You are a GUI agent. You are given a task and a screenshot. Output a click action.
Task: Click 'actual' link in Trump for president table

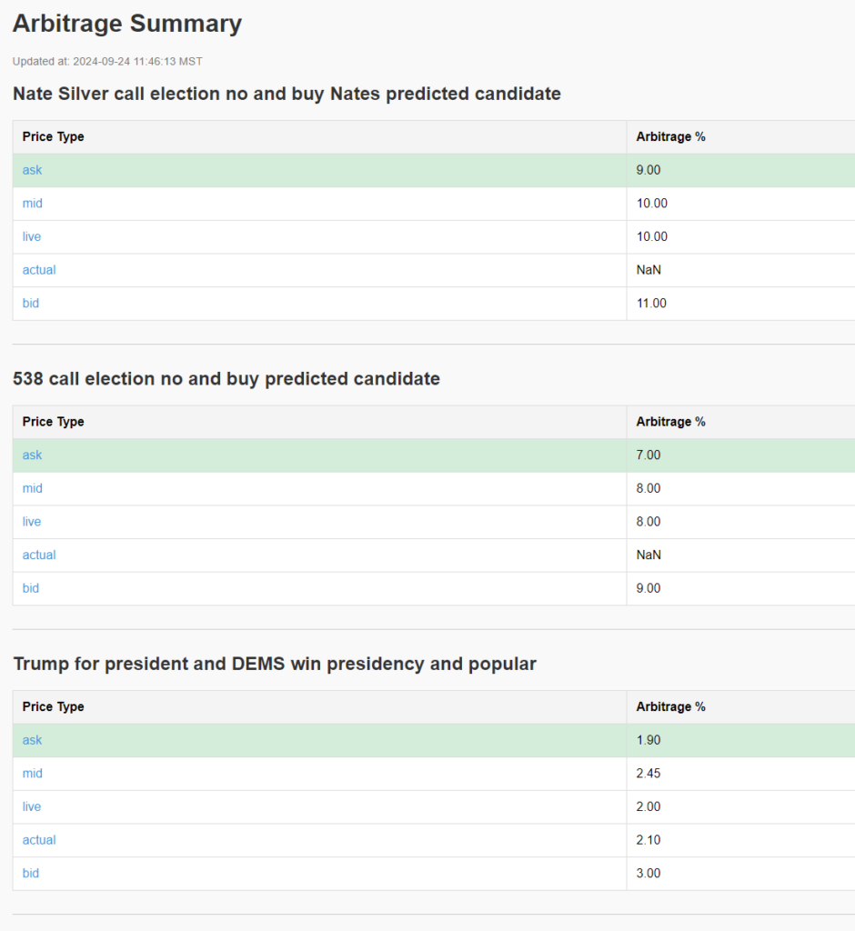(x=39, y=840)
